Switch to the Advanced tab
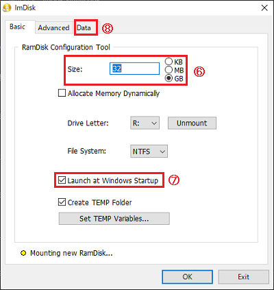Screen dimensions: 274x290 point(53,27)
